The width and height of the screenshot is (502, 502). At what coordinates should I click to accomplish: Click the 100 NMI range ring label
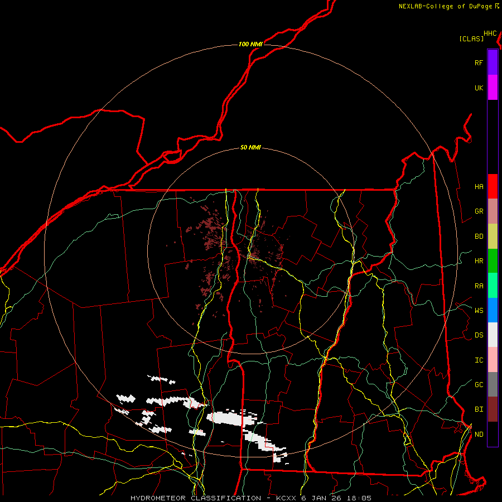[250, 44]
